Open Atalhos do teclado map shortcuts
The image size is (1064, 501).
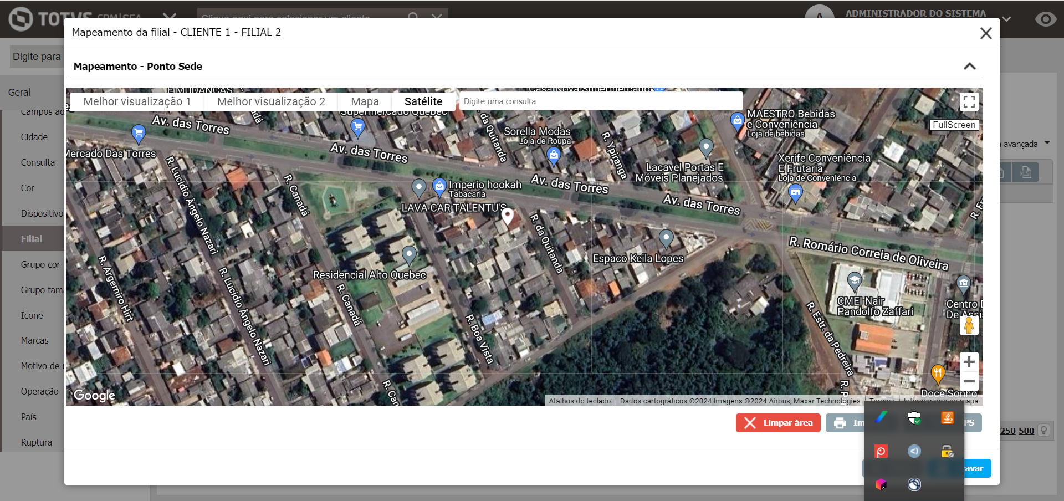580,401
